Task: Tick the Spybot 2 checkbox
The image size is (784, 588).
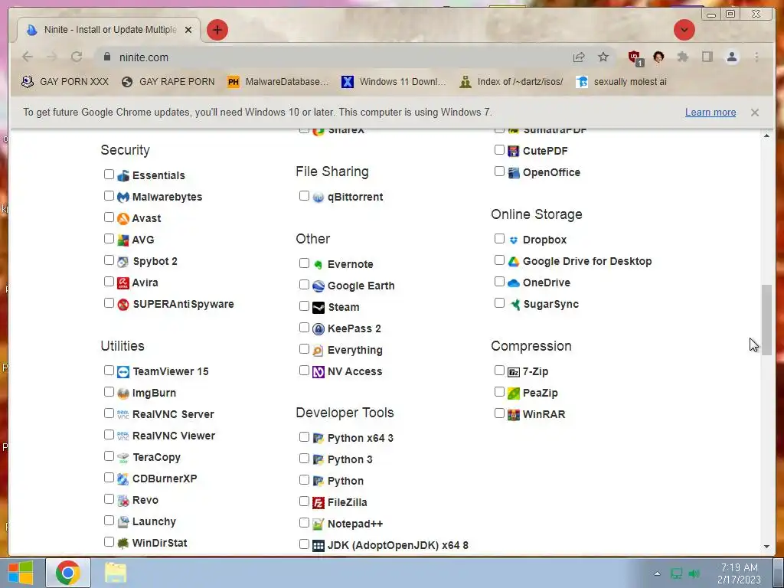Action: coord(109,260)
